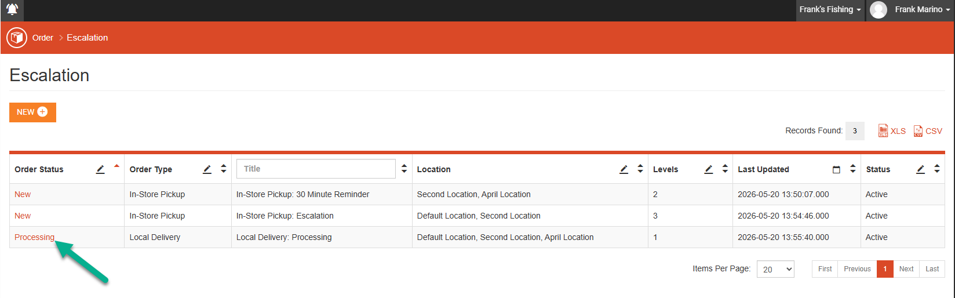The width and height of the screenshot is (955, 298).
Task: Export records using CSV icon
Action: (918, 131)
